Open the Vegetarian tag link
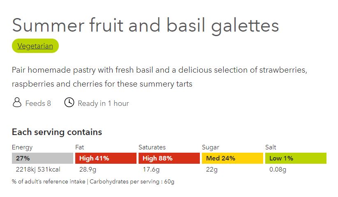 click(x=35, y=46)
